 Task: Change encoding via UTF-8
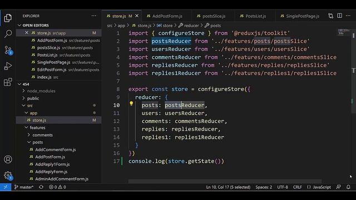(283, 187)
